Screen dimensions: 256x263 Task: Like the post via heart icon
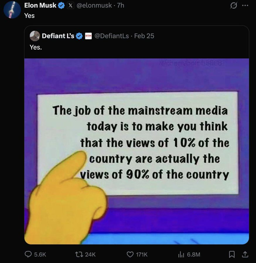click(130, 254)
